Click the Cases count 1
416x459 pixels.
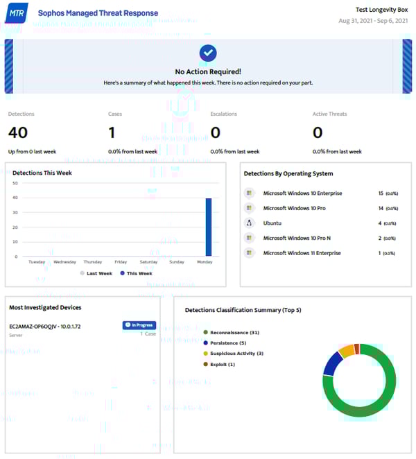coord(112,132)
